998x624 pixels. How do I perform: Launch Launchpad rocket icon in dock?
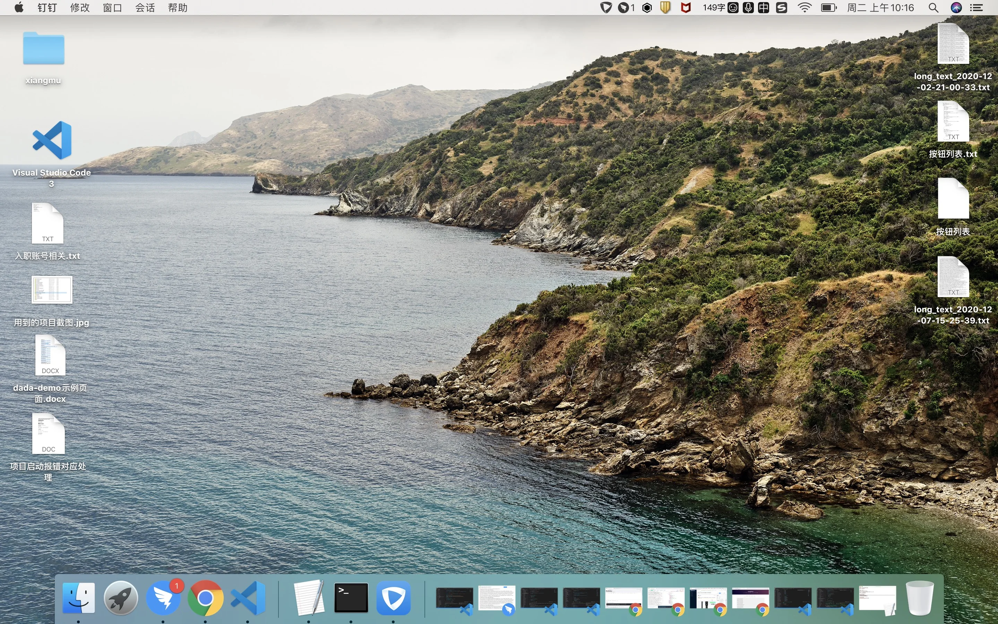click(120, 598)
